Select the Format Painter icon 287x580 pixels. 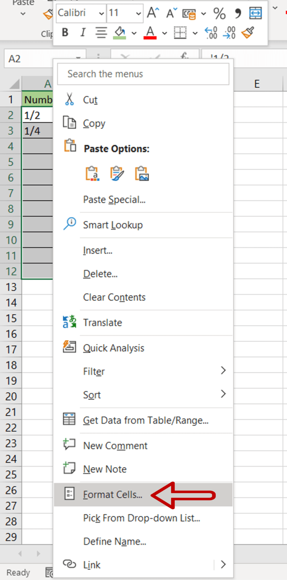pyautogui.click(x=248, y=33)
